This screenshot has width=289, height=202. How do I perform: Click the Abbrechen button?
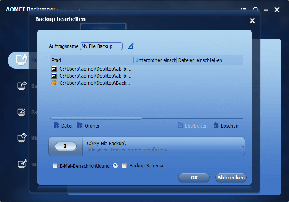pyautogui.click(x=231, y=177)
